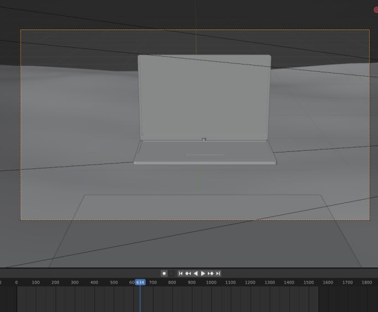378x312 pixels.
Task: Jump to the end frame
Action: [x=218, y=274]
